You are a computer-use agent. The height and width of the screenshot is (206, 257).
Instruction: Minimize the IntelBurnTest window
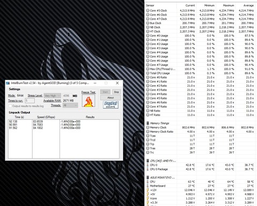95,83
